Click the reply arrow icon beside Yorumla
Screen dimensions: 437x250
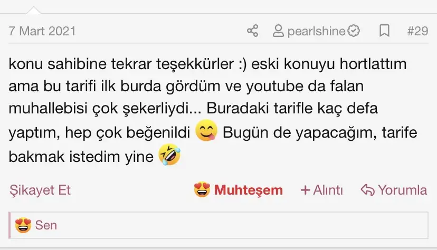368,190
